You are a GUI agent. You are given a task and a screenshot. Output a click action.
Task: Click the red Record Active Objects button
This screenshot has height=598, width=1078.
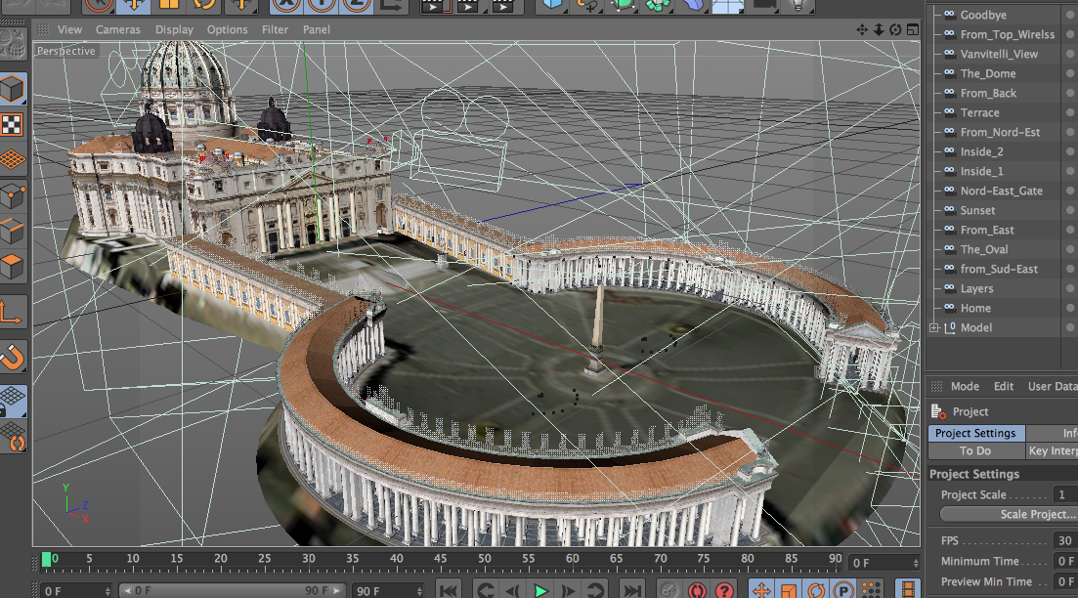click(x=697, y=590)
